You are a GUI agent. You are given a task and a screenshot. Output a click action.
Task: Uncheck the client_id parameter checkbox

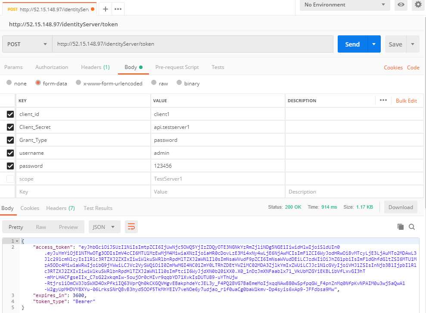pyautogui.click(x=10, y=114)
